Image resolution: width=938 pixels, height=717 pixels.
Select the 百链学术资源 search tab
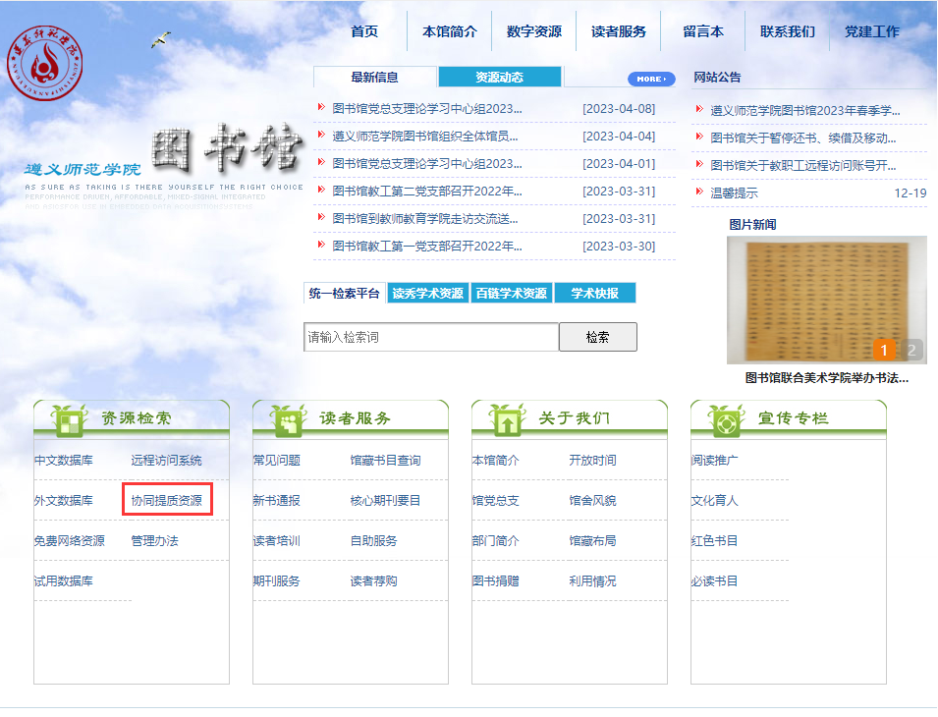(511, 293)
